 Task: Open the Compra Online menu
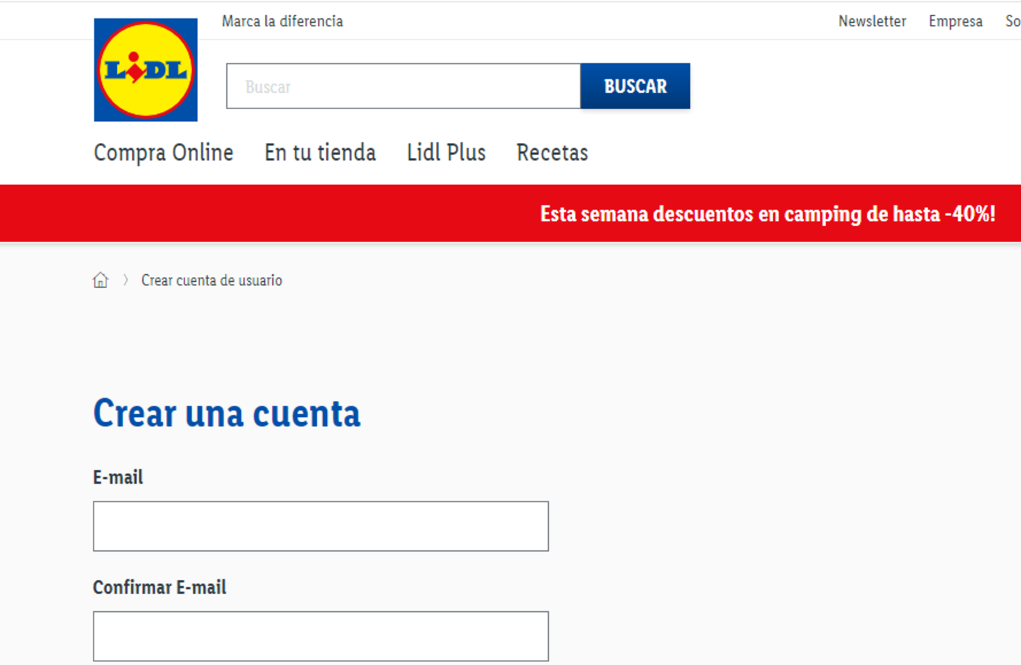(164, 153)
